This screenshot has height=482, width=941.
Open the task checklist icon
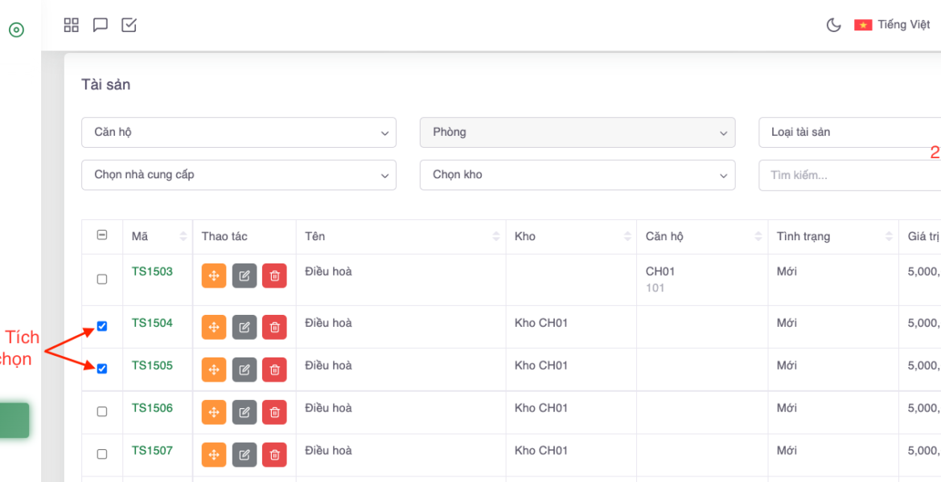click(129, 25)
